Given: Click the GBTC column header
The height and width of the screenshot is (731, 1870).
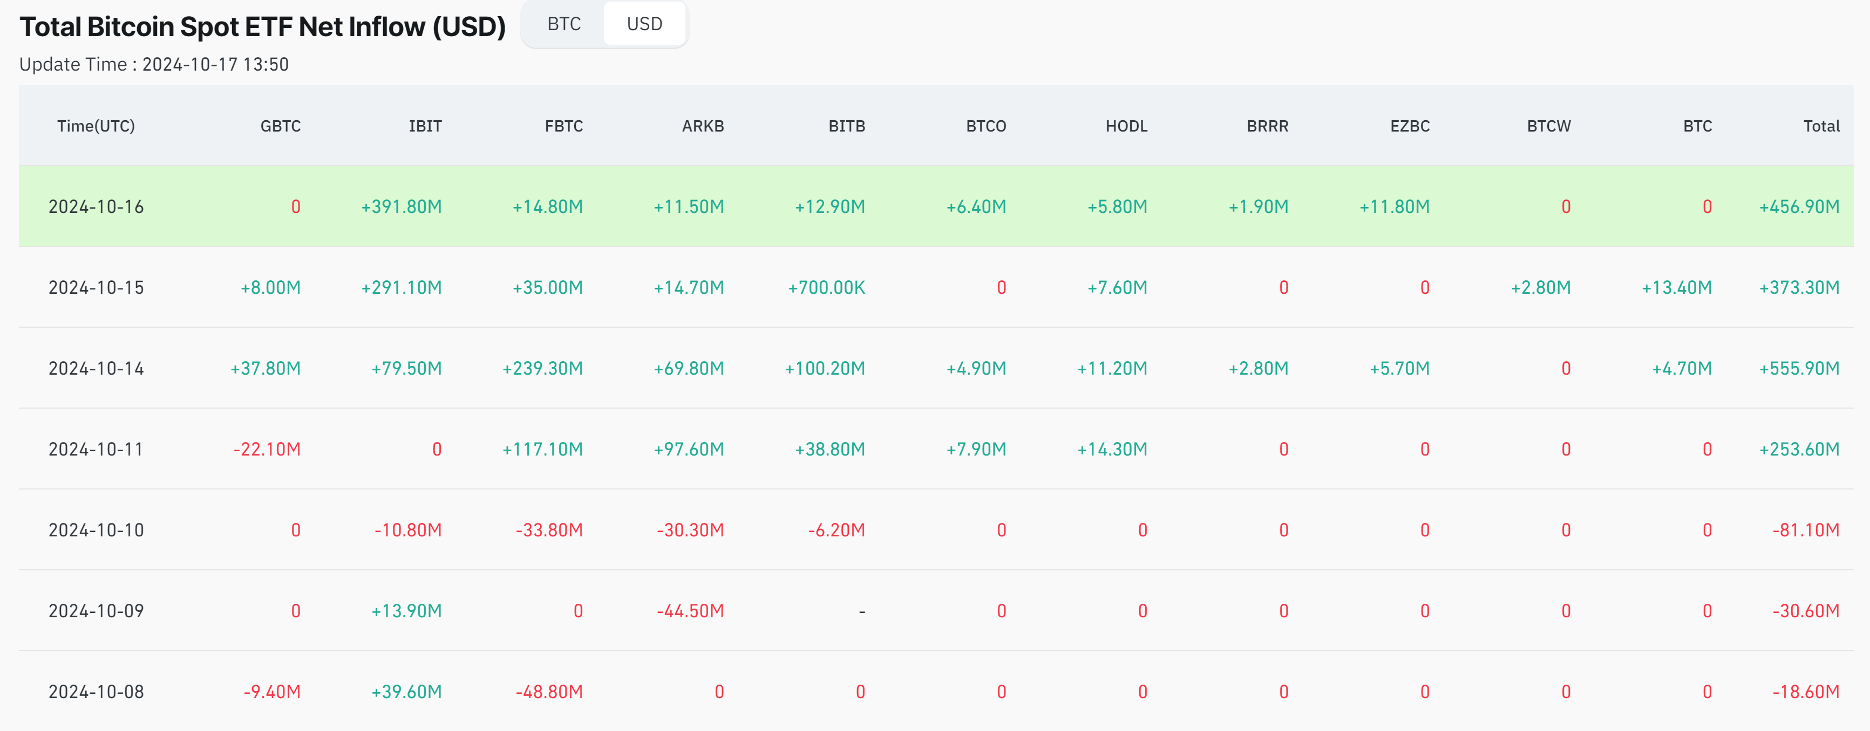Looking at the screenshot, I should (x=280, y=126).
